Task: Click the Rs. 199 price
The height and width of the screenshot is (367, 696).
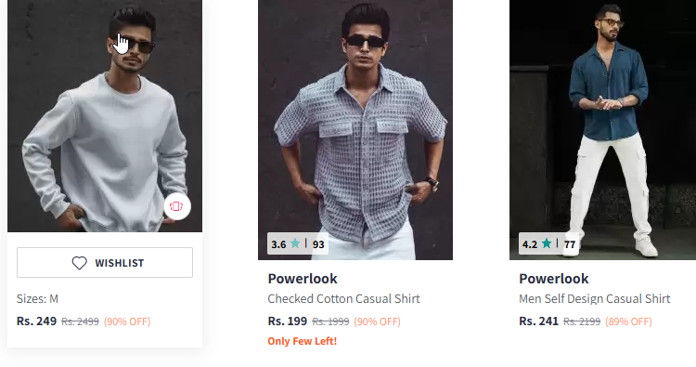Action: click(287, 321)
